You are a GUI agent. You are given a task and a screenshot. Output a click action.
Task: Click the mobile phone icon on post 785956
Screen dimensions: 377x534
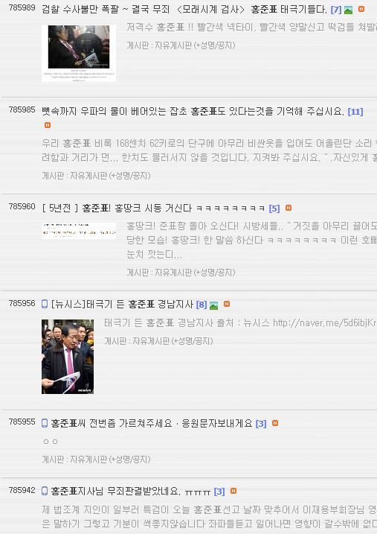pyautogui.click(x=45, y=304)
